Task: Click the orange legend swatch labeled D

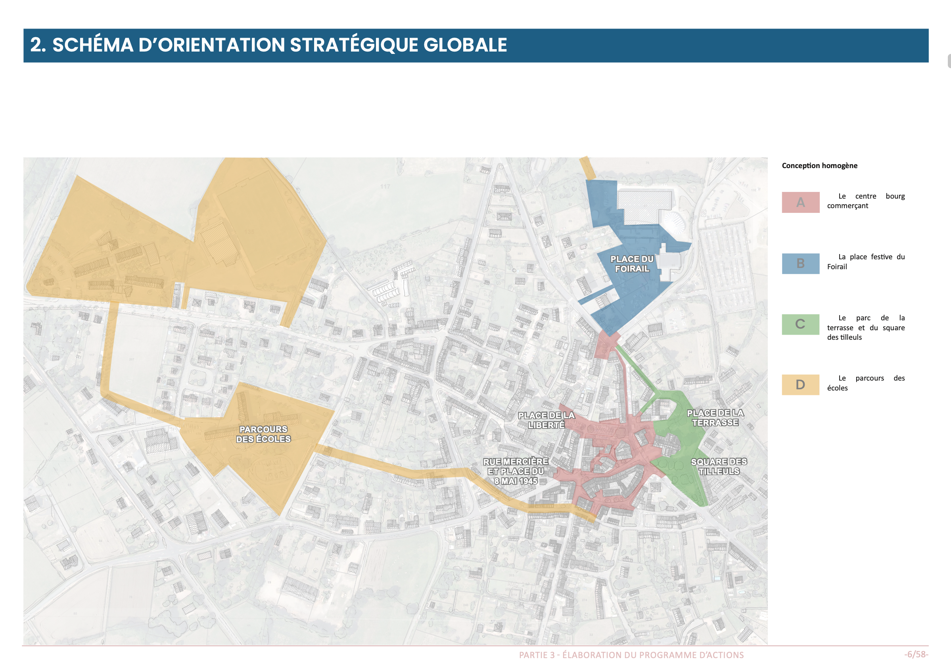Action: 800,385
